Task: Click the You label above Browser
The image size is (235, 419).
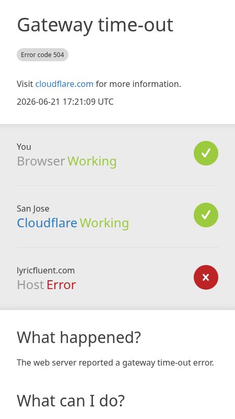Action: pyautogui.click(x=23, y=147)
